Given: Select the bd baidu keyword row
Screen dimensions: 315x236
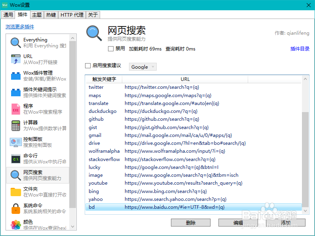Looking at the screenshot, I should (194, 207).
